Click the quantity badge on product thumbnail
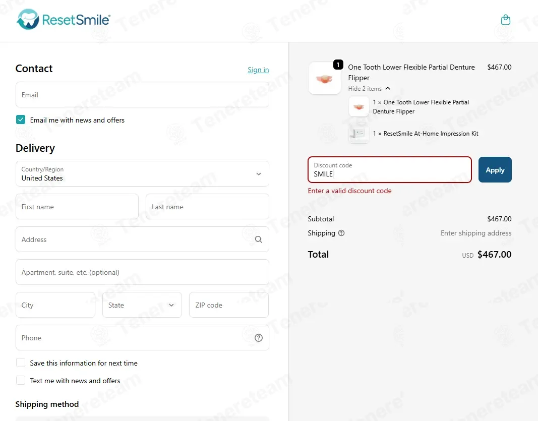The height and width of the screenshot is (421, 538). click(338, 65)
